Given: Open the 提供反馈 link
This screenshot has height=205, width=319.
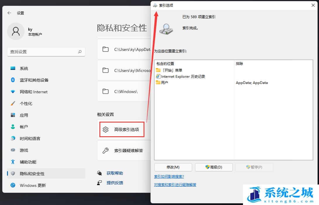Looking at the screenshot, I should (x=115, y=183).
